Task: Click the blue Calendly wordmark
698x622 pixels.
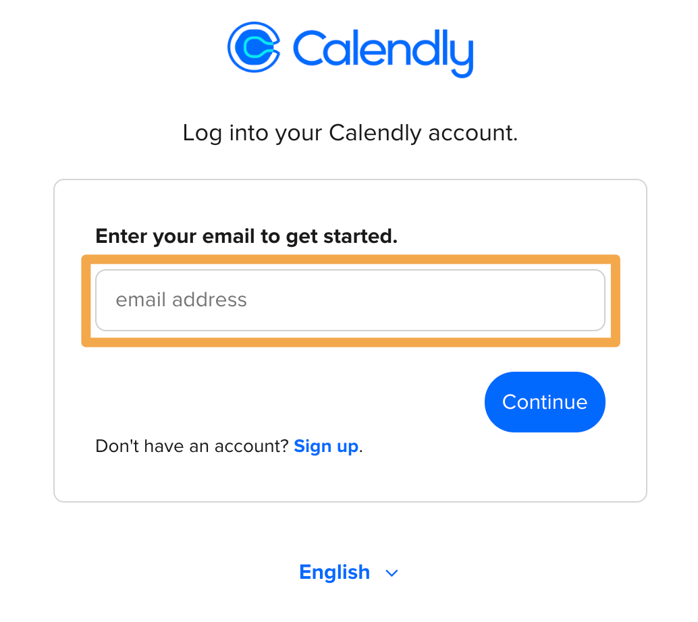Action: [382, 49]
